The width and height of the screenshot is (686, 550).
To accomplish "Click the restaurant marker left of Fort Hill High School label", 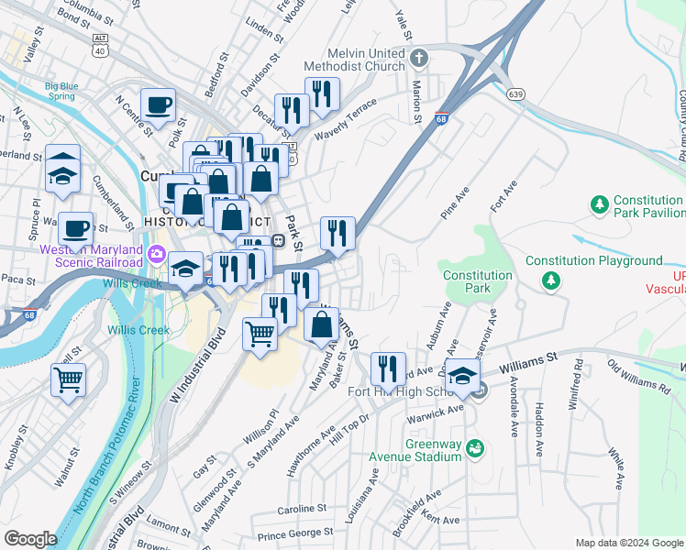I will click(389, 373).
